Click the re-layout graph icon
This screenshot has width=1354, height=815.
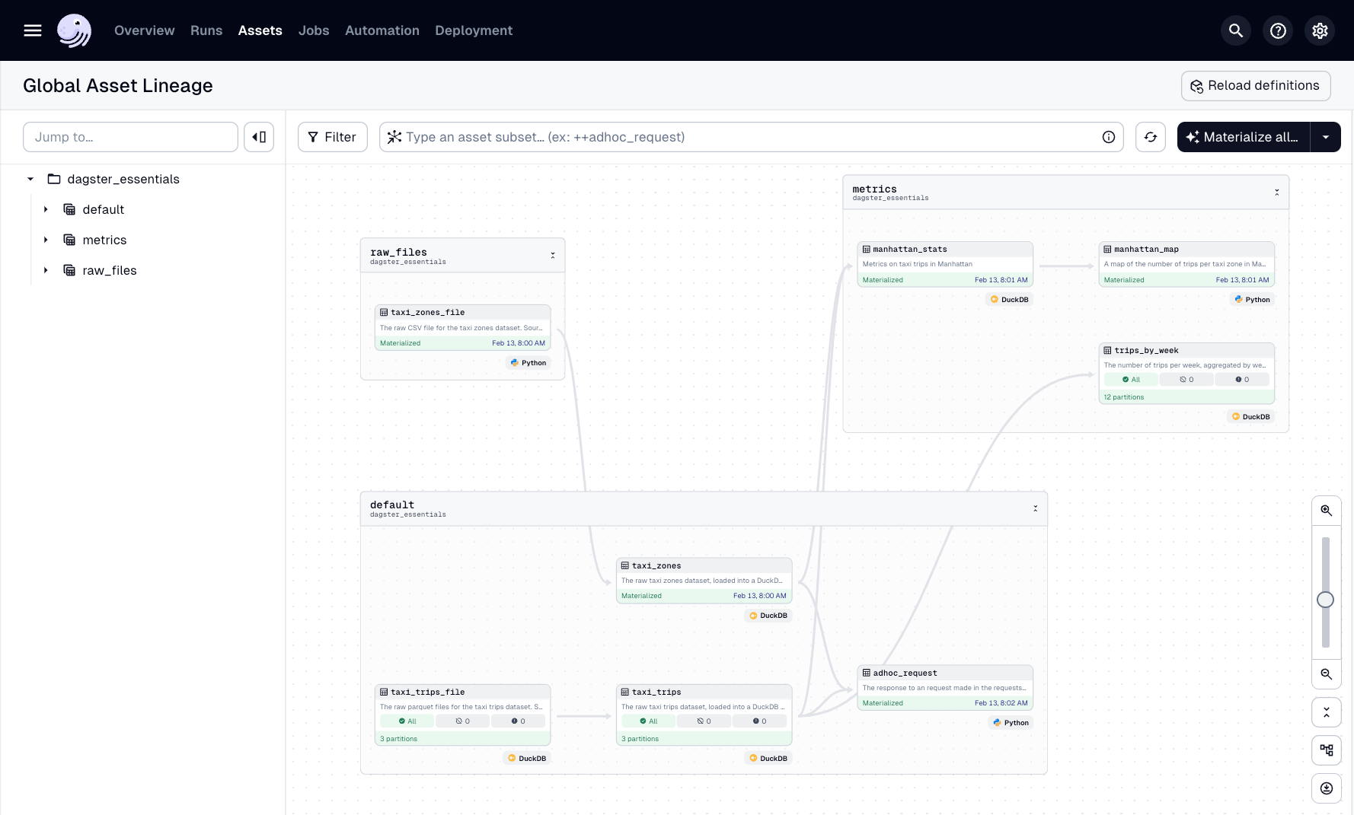[1326, 750]
